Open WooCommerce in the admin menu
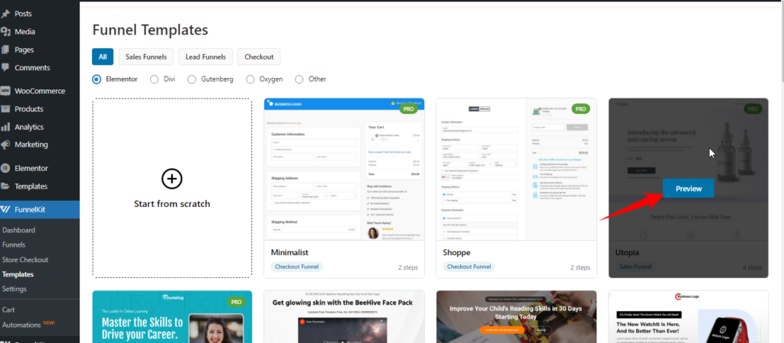The height and width of the screenshot is (343, 784). click(40, 91)
